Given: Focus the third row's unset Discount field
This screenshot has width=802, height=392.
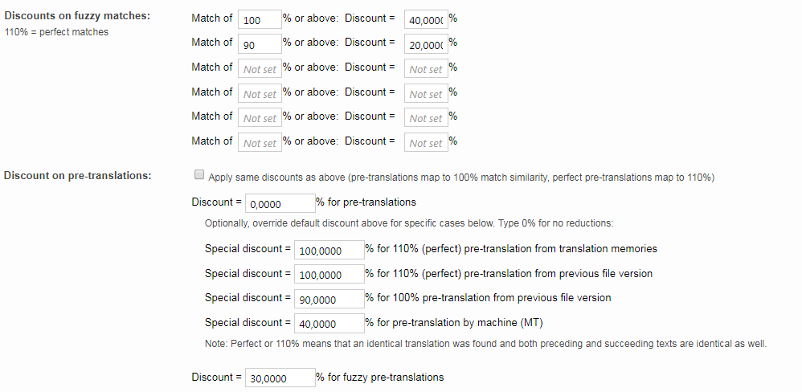Looking at the screenshot, I should click(426, 69).
